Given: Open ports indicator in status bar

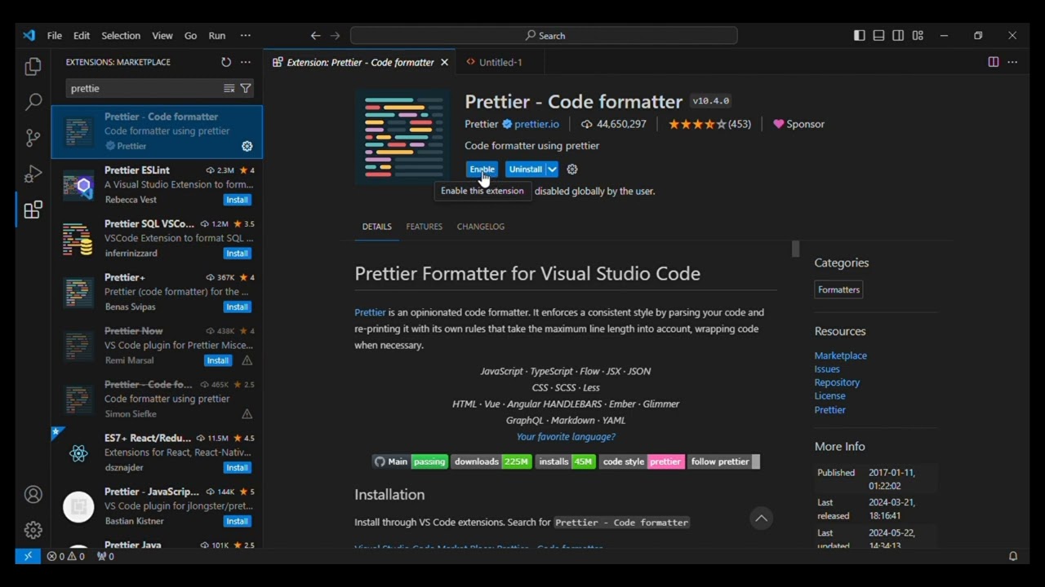Looking at the screenshot, I should [x=105, y=556].
